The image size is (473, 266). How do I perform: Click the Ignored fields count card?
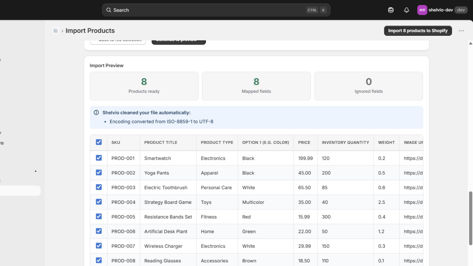pos(369,86)
